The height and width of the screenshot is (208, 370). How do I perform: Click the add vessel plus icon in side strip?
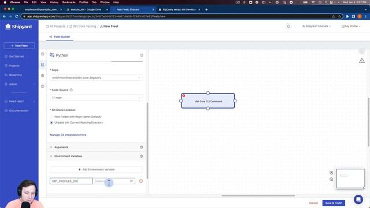click(x=42, y=54)
